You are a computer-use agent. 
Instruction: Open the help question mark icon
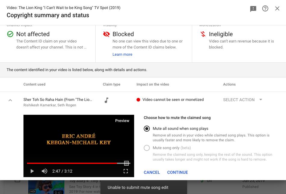pos(265,8)
